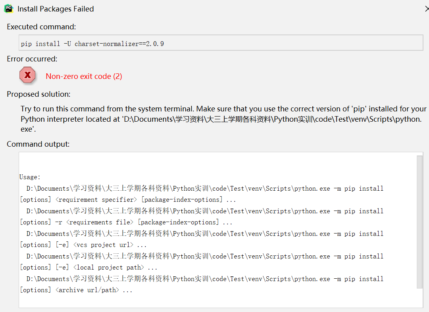
Task: Click the PyCharm logo icon
Action: tap(8, 8)
